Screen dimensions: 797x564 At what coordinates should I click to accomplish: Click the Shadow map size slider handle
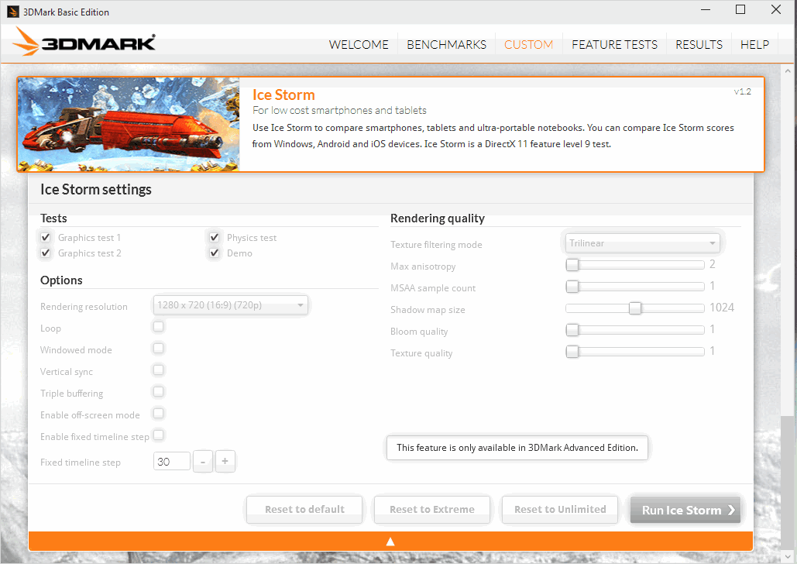tap(635, 308)
